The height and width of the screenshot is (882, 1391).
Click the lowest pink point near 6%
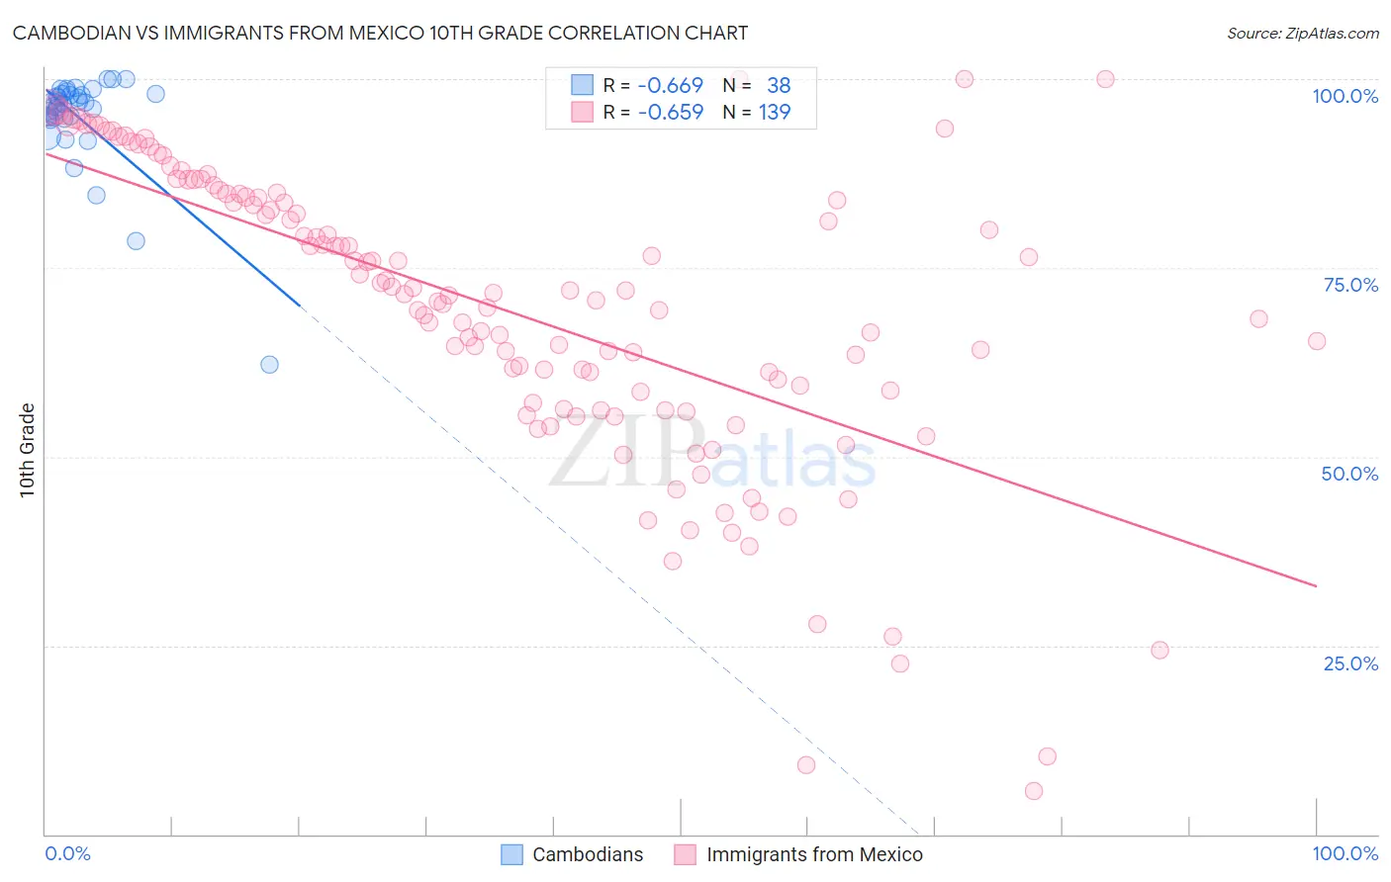coord(1034,791)
